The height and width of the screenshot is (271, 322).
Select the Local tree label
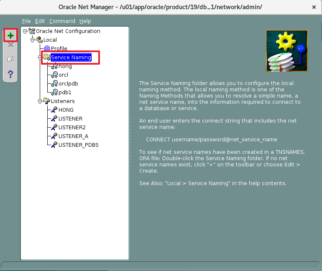50,40
